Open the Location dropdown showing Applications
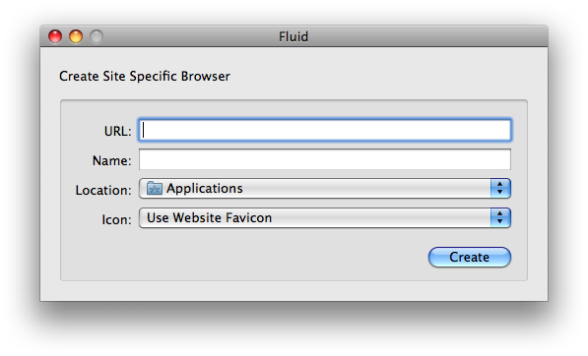This screenshot has width=588, height=356. click(325, 188)
